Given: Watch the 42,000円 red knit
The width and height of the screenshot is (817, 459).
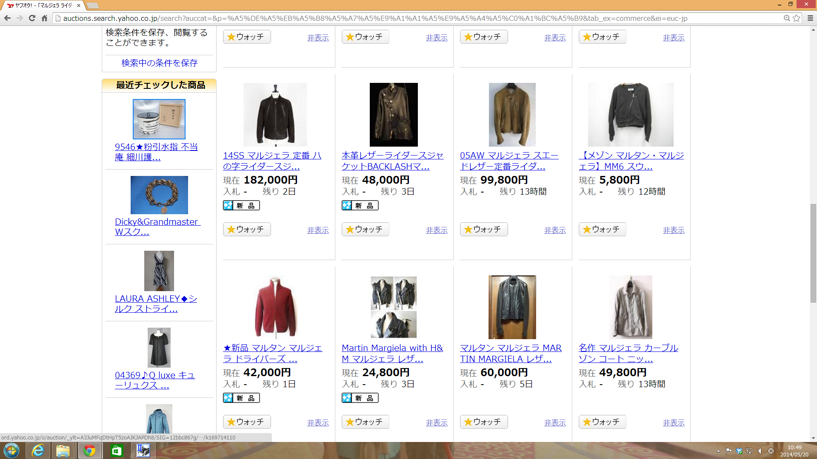Looking at the screenshot, I should pyautogui.click(x=247, y=422).
